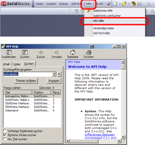
Task: Click the New document icon
Action: (x=115, y=4)
